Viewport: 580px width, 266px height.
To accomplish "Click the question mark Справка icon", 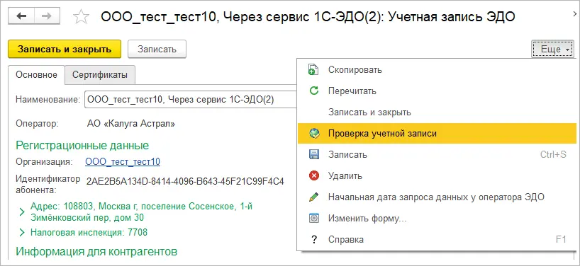I will (314, 240).
